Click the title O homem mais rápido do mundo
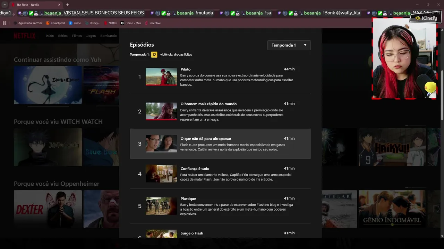The width and height of the screenshot is (444, 249). [x=208, y=104]
